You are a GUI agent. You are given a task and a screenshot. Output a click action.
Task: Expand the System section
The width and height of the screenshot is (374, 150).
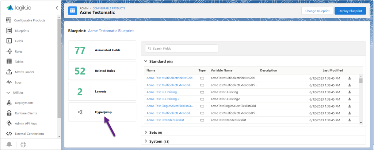pyautogui.click(x=146, y=141)
